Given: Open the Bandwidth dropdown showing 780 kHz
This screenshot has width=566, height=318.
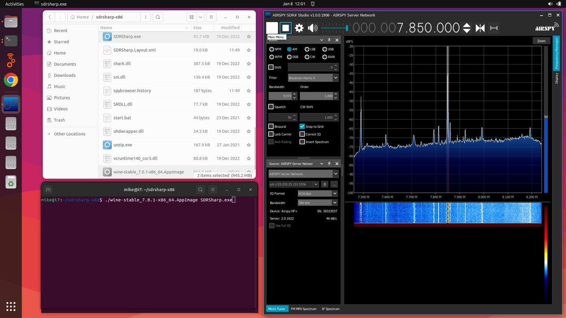Looking at the screenshot, I should coord(317,203).
